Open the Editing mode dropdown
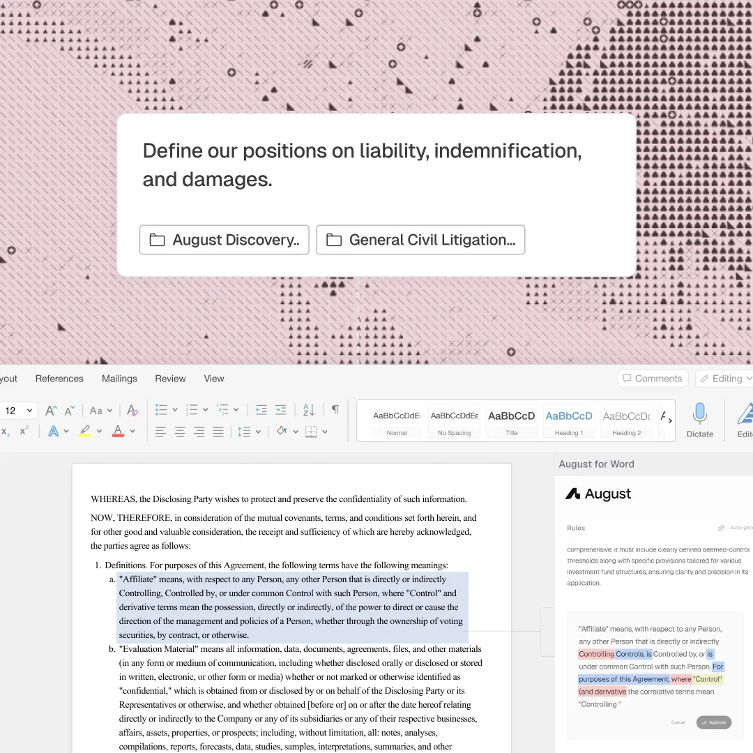 725,379
